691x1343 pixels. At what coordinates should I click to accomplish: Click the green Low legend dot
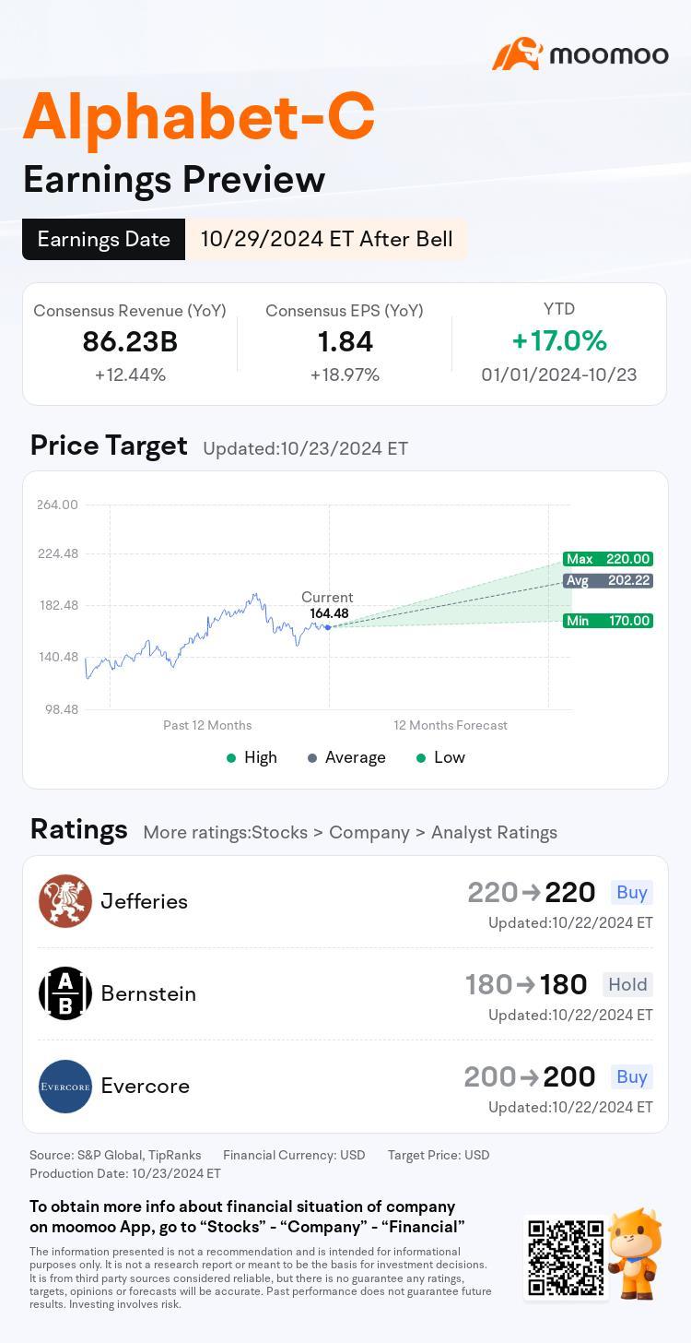tap(421, 757)
